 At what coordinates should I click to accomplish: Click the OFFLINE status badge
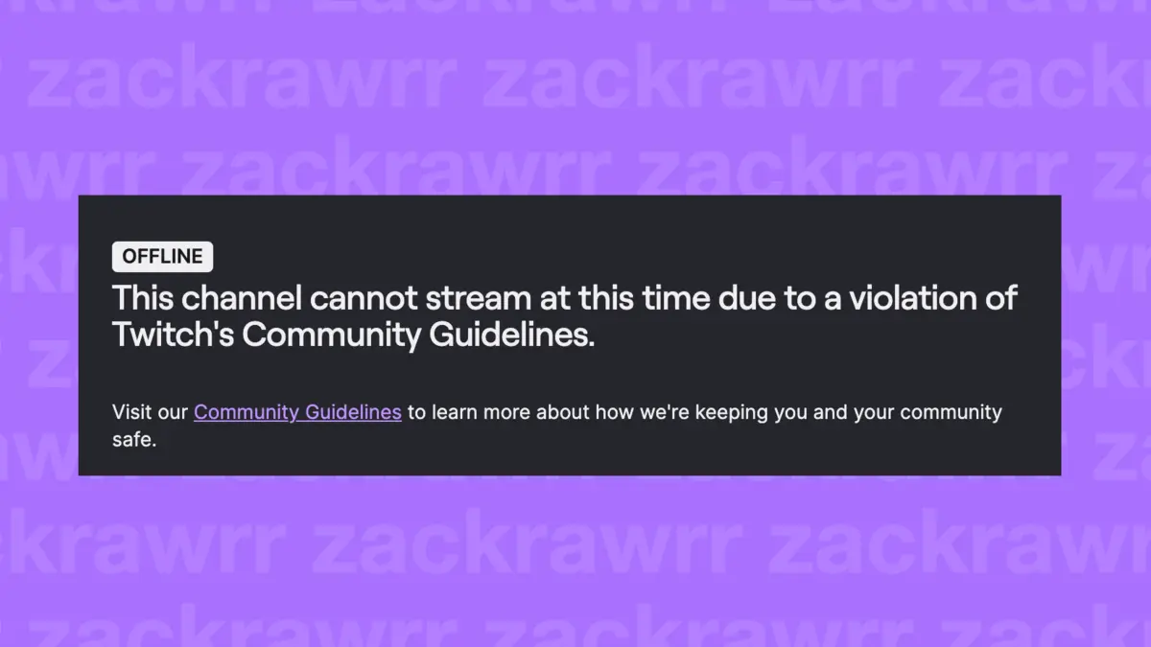(162, 256)
